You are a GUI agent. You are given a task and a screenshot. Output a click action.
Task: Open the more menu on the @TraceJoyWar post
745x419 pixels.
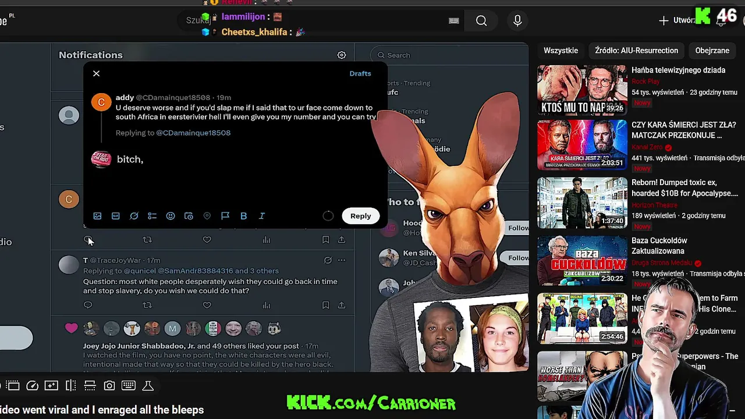(x=342, y=260)
